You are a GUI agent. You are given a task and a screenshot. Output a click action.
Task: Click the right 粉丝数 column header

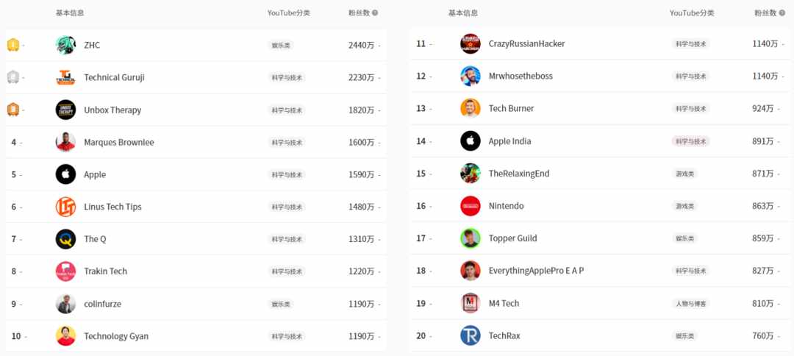coord(765,13)
